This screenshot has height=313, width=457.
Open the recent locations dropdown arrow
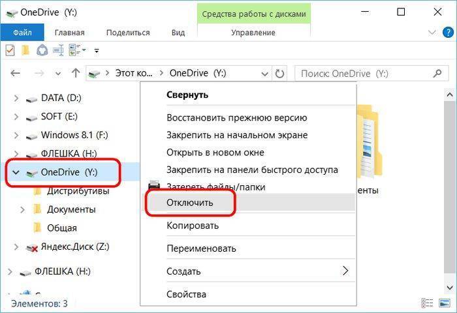(x=58, y=74)
